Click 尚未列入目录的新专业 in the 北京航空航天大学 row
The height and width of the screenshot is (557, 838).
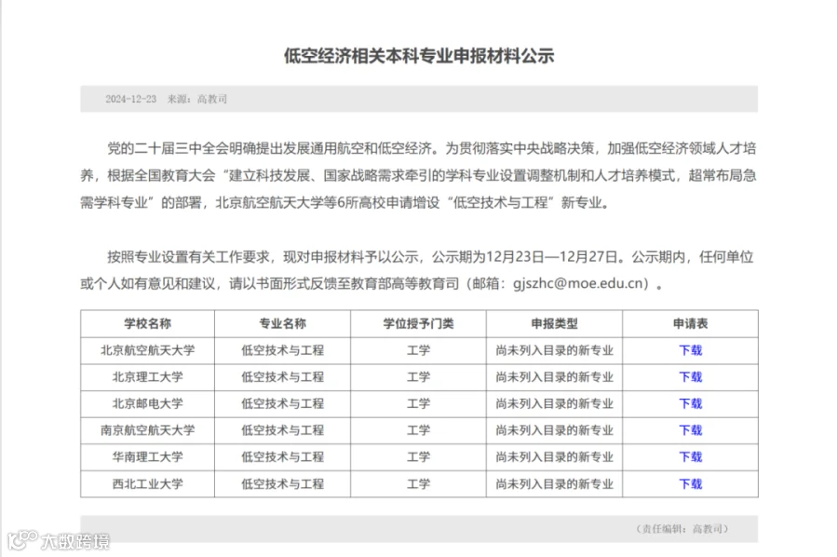554,350
